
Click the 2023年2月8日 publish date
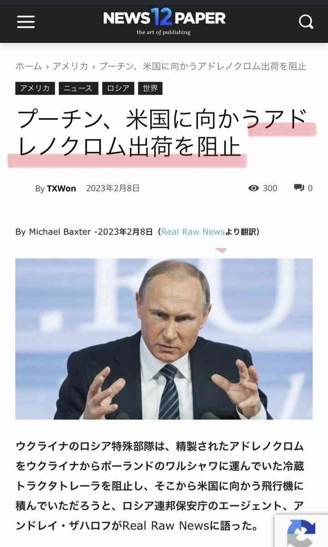113,188
